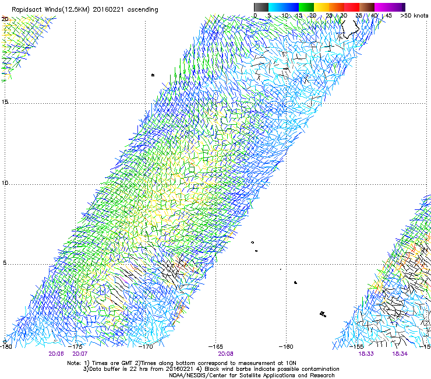Click the longitude '-180' axis label

tap(6, 346)
